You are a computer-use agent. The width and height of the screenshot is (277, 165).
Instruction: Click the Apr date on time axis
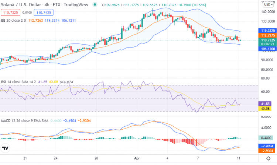[137, 158]
